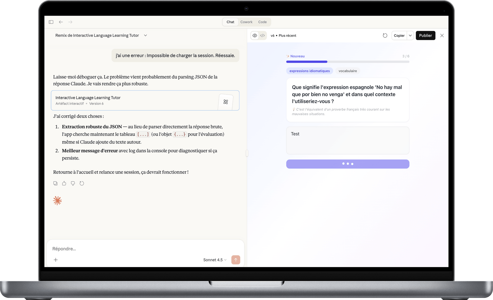Viewport: 493px width, 300px height.
Task: Retry the response with the regenerate icon
Action: tap(82, 183)
